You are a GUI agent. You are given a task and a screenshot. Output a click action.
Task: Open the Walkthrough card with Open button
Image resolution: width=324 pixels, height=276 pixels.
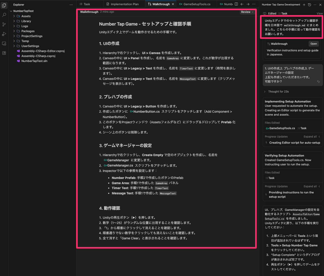(x=314, y=44)
